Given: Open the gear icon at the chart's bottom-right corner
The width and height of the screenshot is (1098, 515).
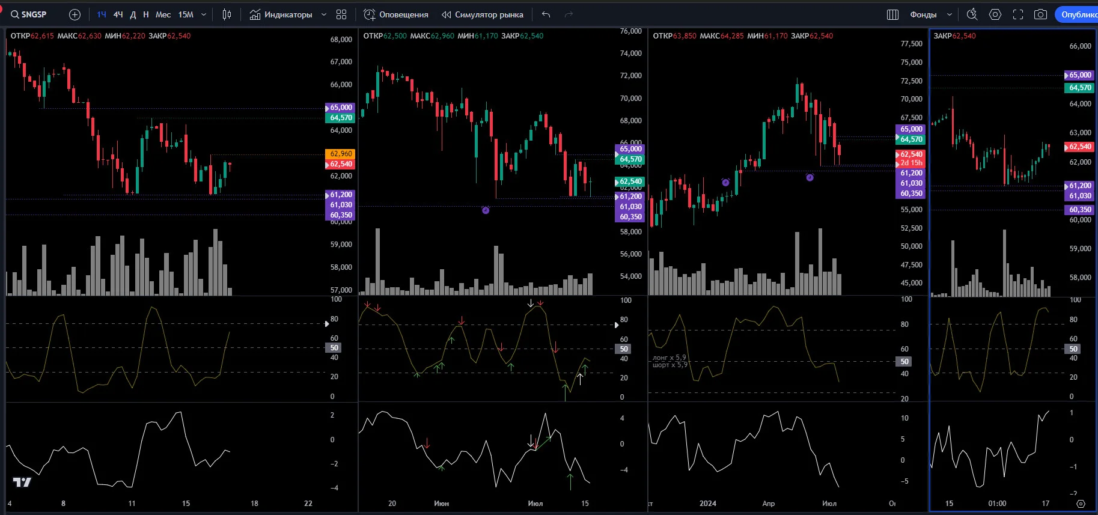Looking at the screenshot, I should tap(1081, 504).
